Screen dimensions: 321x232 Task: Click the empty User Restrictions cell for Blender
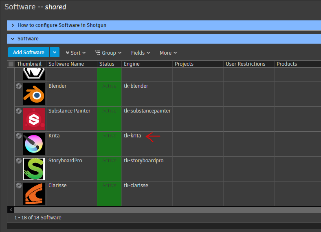(249, 94)
